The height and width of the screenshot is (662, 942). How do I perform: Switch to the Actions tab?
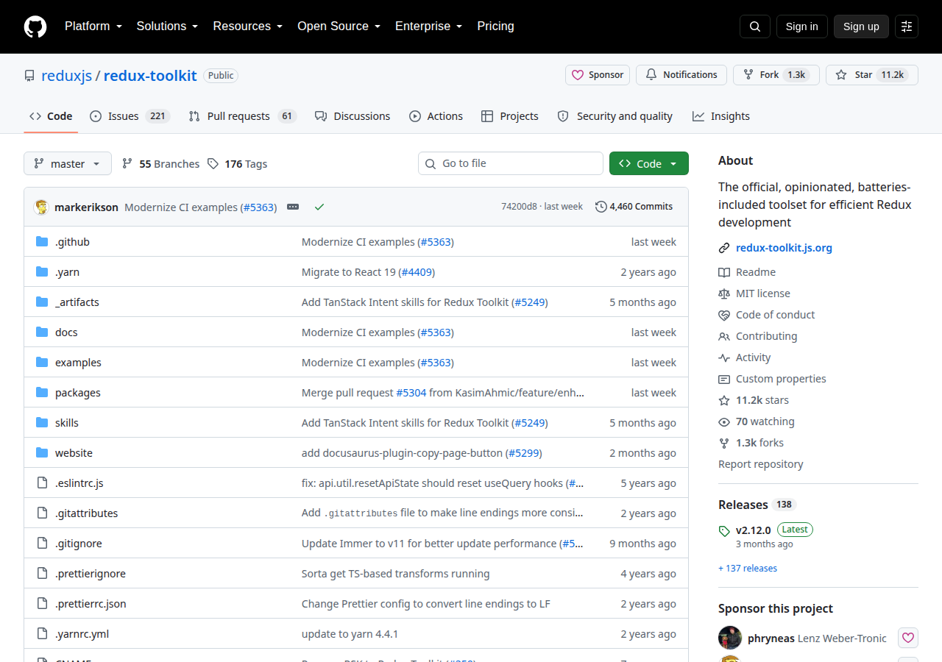436,116
